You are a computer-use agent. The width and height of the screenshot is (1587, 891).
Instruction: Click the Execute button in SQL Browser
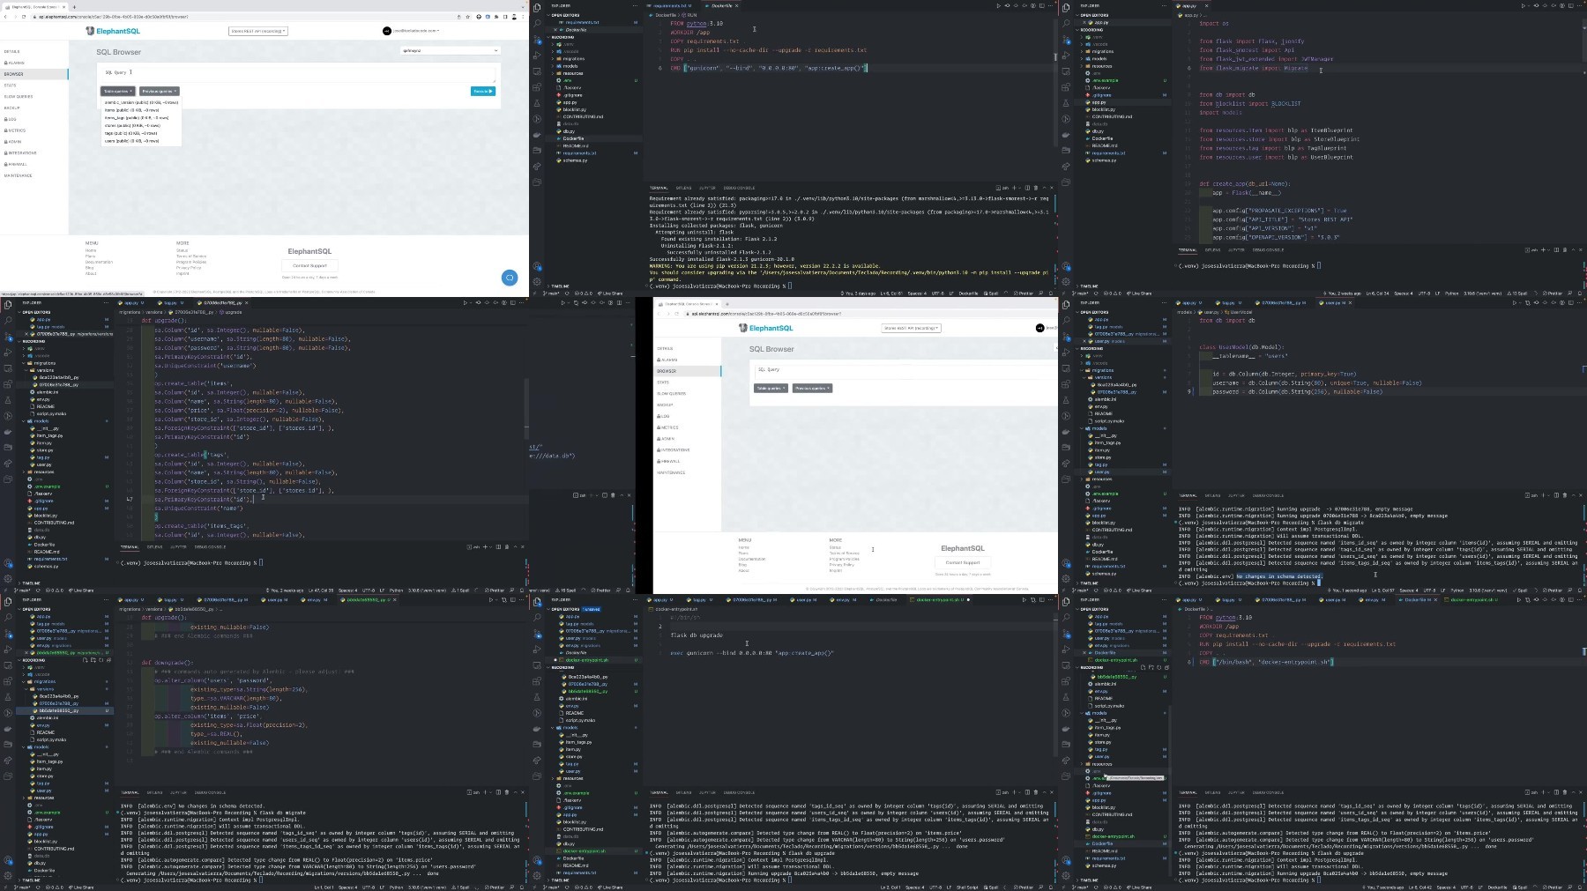(482, 91)
